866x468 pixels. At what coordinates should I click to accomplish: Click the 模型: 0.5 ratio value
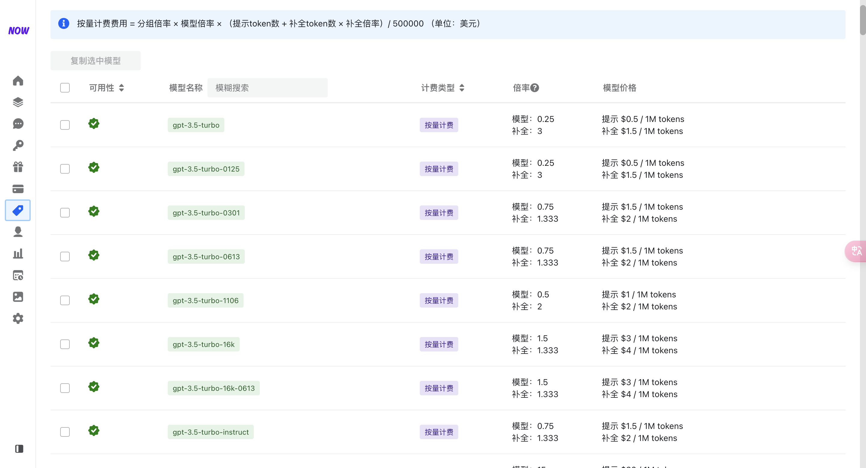[530, 294]
